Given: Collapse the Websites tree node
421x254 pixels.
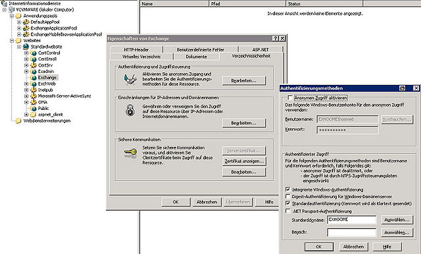Looking at the screenshot, I should [12, 41].
